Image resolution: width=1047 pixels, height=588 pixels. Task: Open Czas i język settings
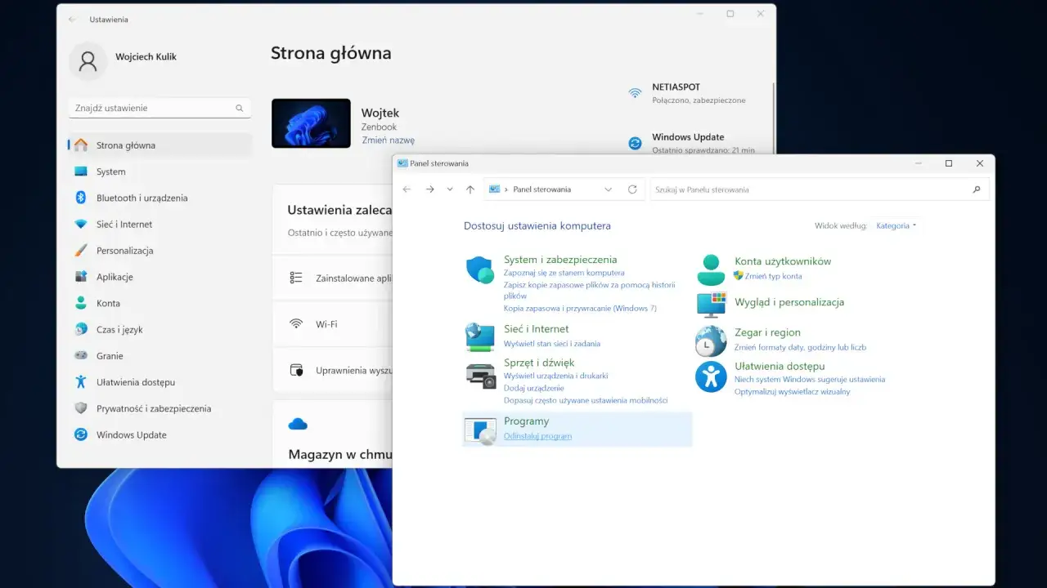[160, 329]
